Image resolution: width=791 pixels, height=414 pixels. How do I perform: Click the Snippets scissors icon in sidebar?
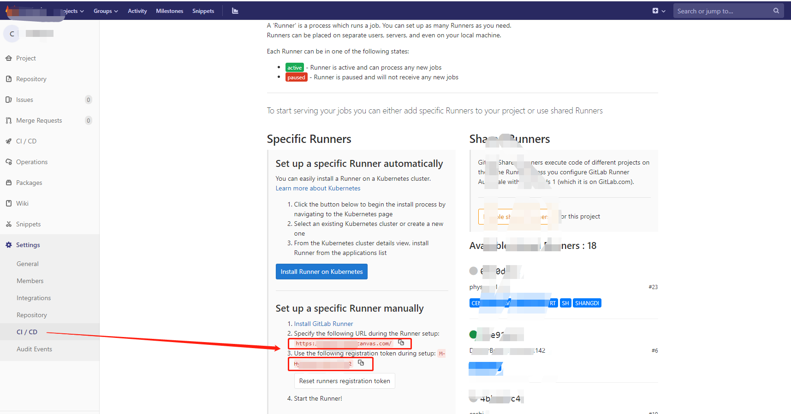(x=9, y=224)
